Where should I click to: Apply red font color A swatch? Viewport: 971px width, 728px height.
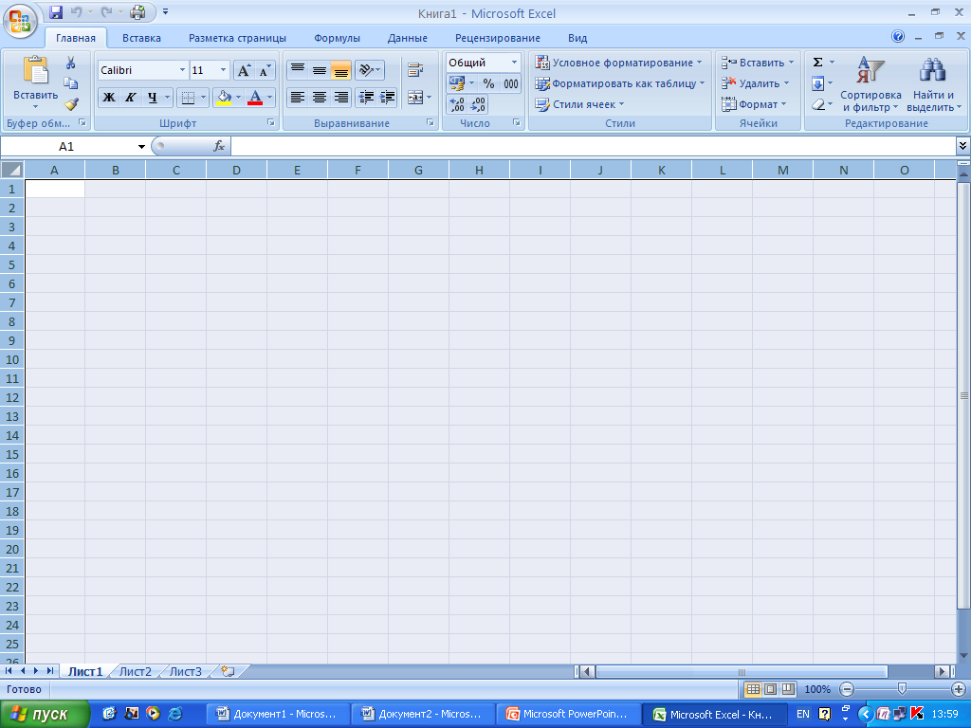[x=255, y=98]
